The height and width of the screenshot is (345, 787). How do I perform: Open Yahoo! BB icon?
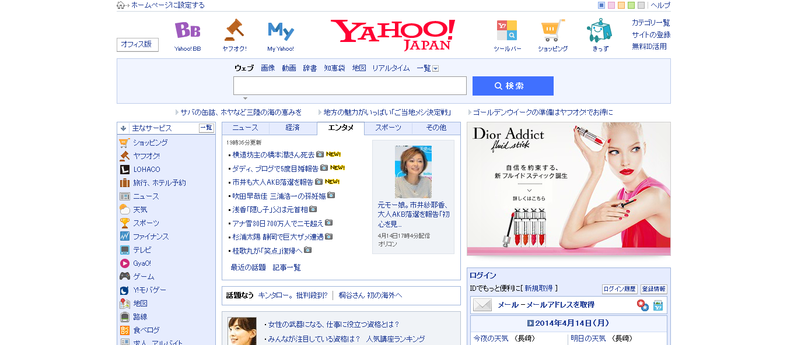click(187, 30)
